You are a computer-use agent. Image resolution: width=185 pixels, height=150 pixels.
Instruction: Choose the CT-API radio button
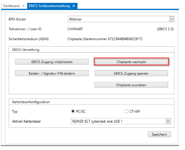click(126, 111)
